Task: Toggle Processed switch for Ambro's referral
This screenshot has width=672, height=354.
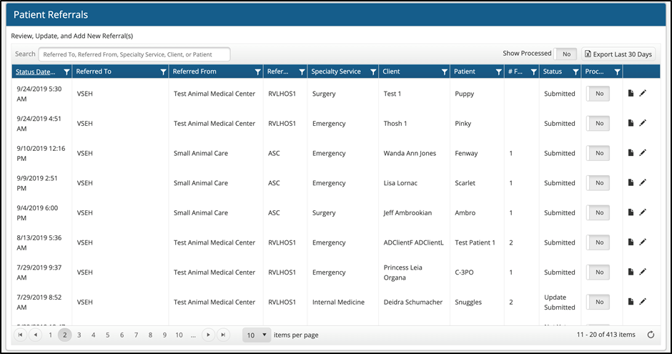Action: coord(598,213)
